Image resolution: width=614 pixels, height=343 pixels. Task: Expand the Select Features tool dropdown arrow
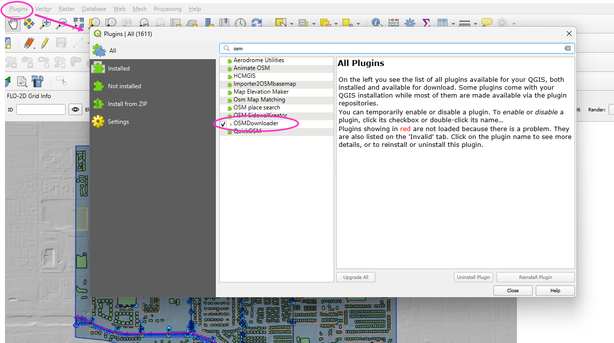click(x=292, y=24)
